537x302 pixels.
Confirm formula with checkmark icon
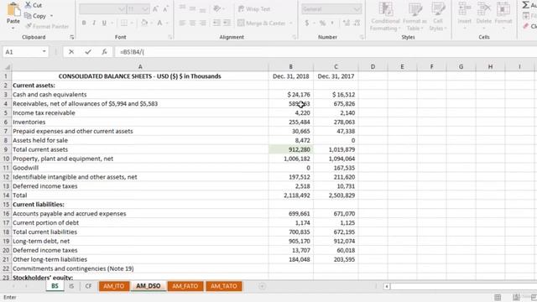click(x=88, y=52)
